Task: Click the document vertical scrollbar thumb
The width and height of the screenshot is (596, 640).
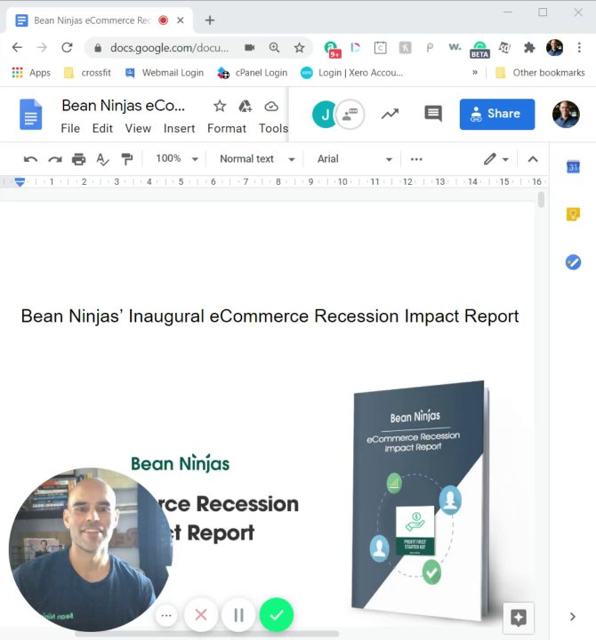Action: (x=541, y=200)
